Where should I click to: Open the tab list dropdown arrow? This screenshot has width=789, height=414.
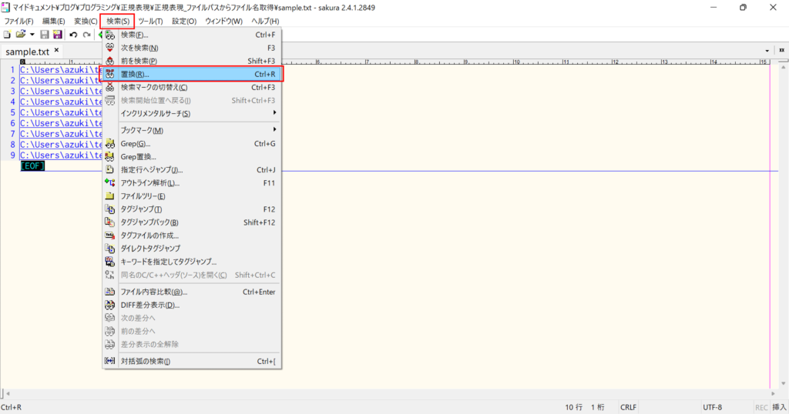[767, 51]
